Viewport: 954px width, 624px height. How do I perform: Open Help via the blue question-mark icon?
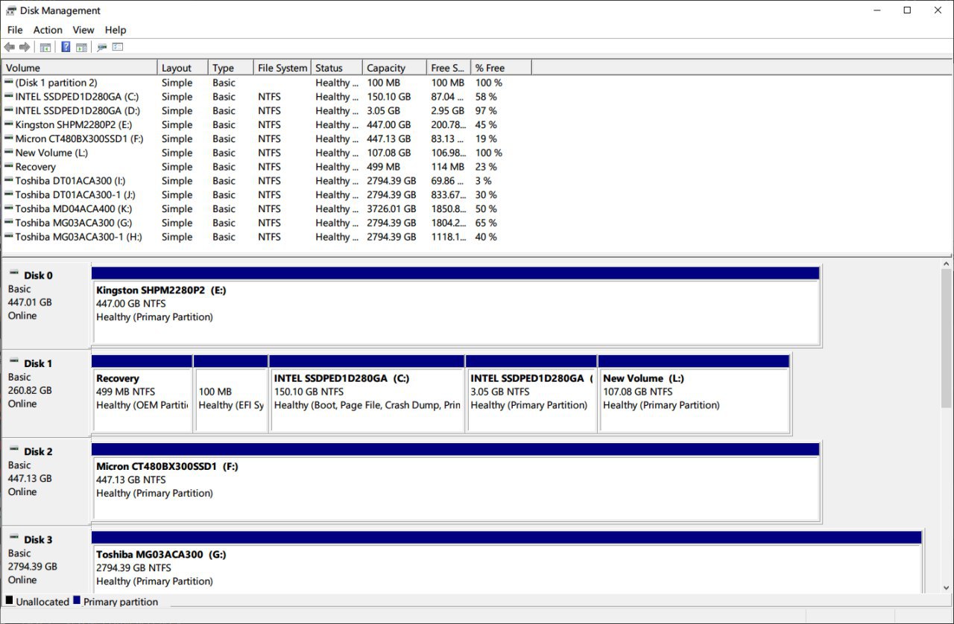coord(66,48)
